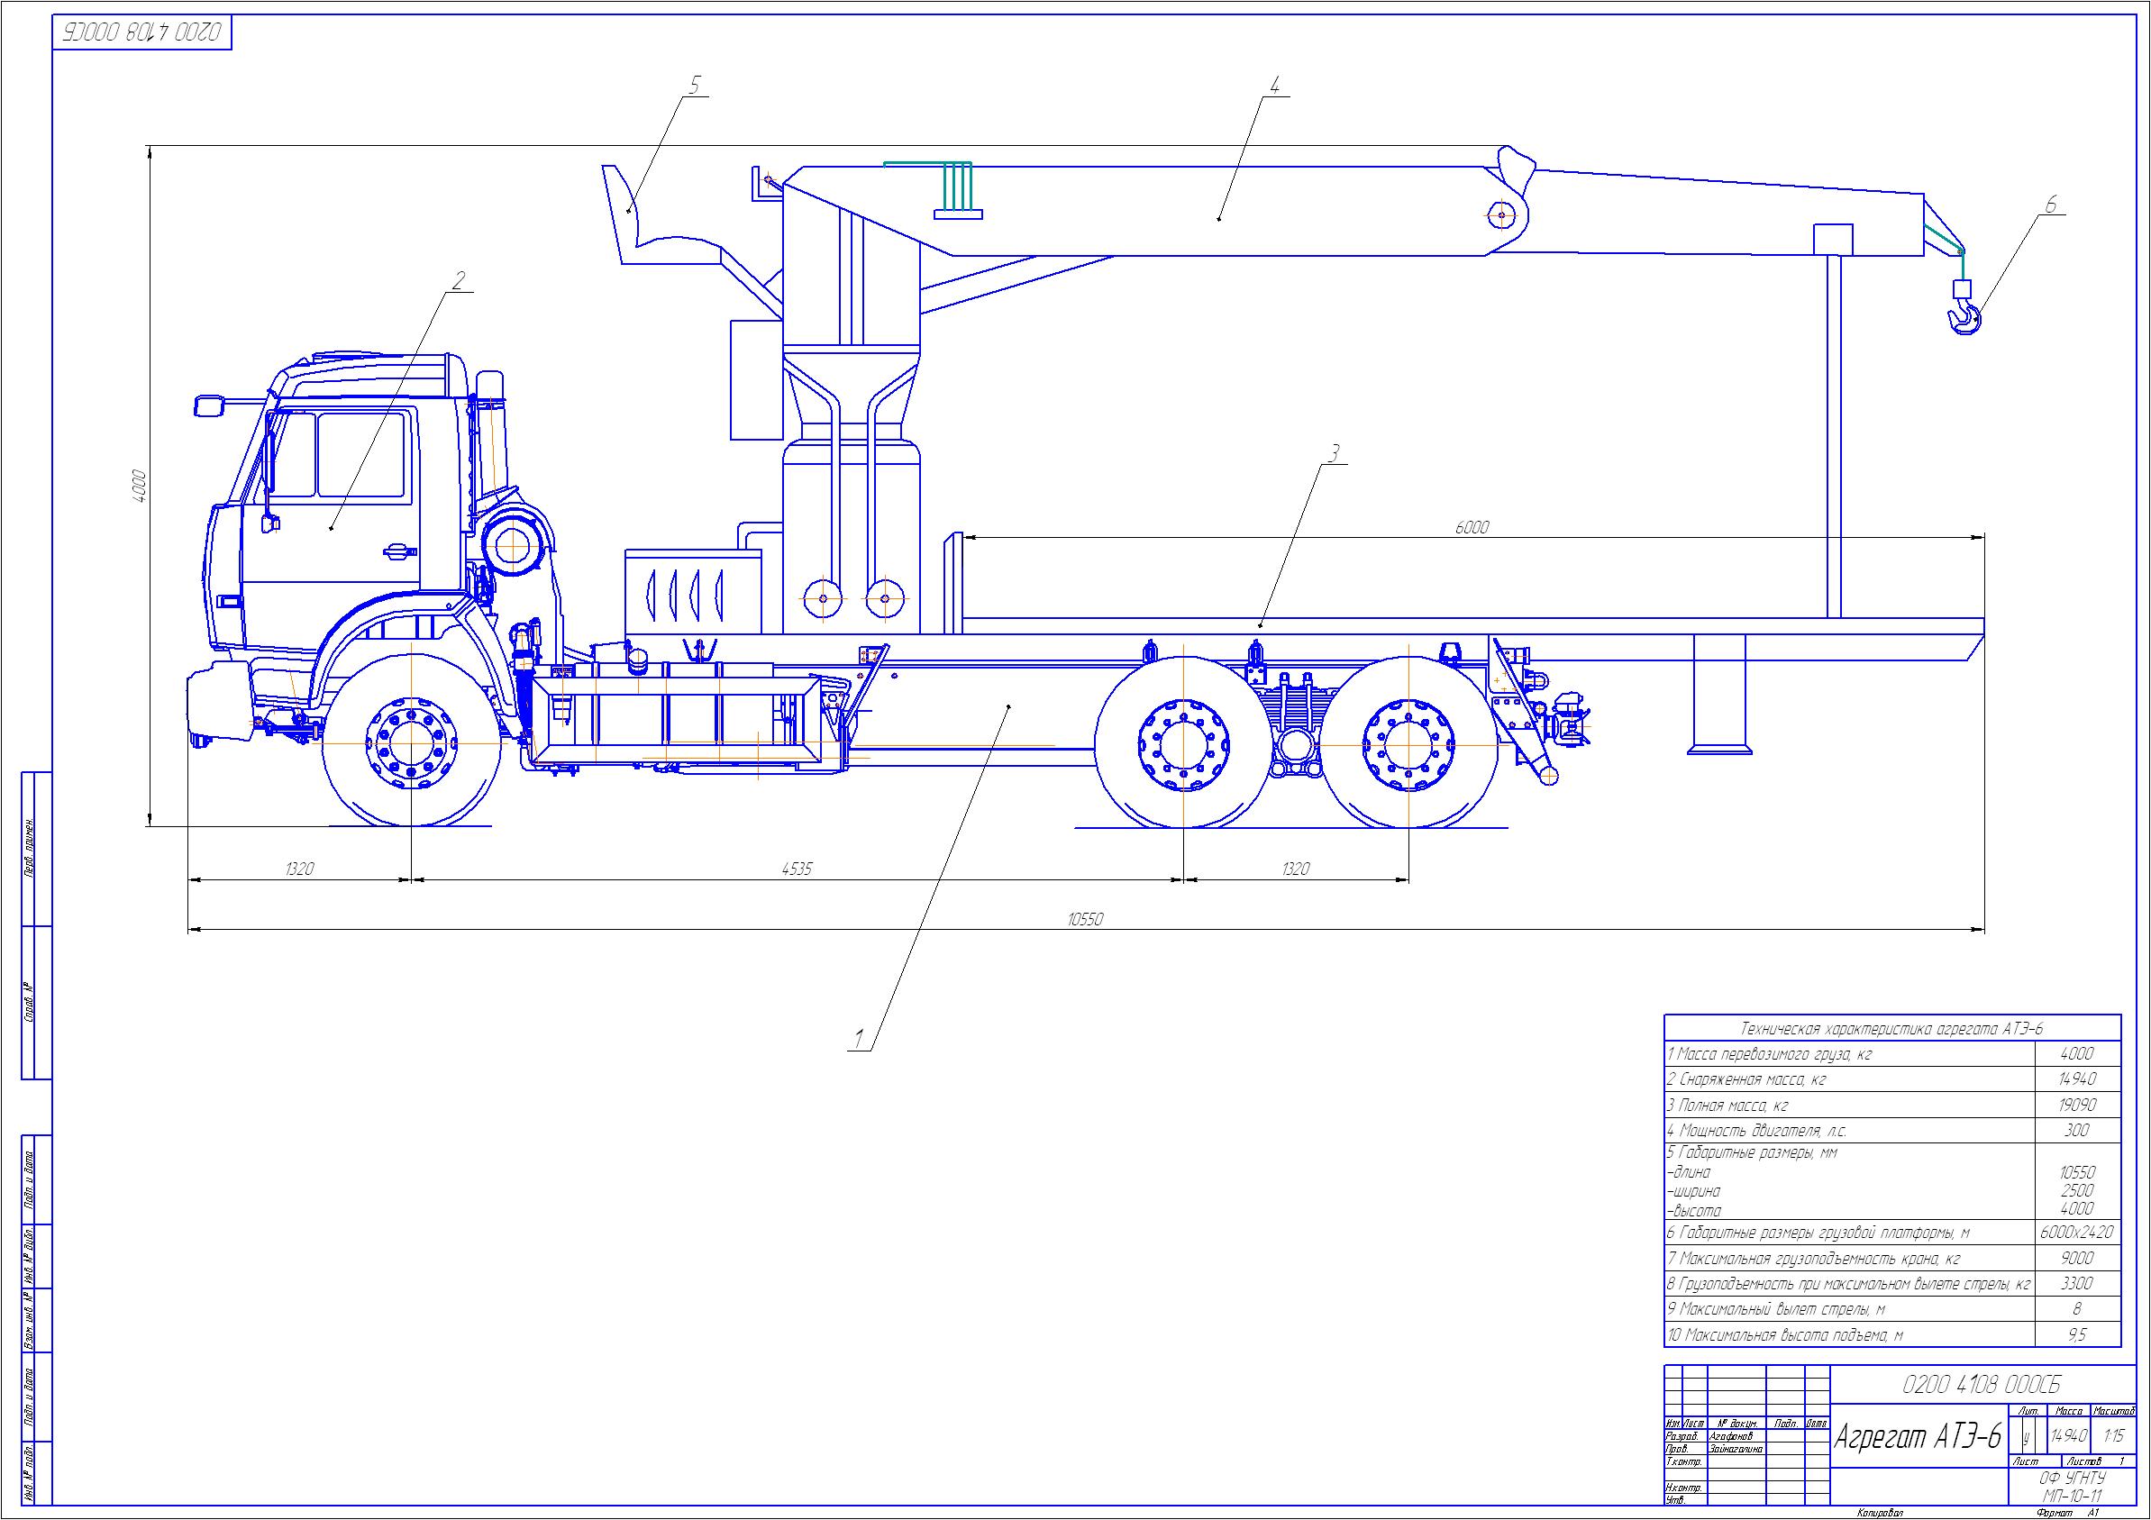Click the "6000" platform length dimension
This screenshot has height=1520, width=2151.
pos(1472,527)
